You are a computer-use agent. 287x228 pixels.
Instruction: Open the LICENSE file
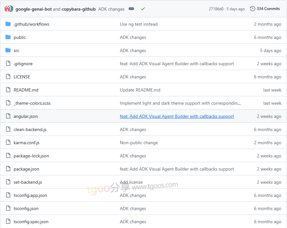pos(22,77)
